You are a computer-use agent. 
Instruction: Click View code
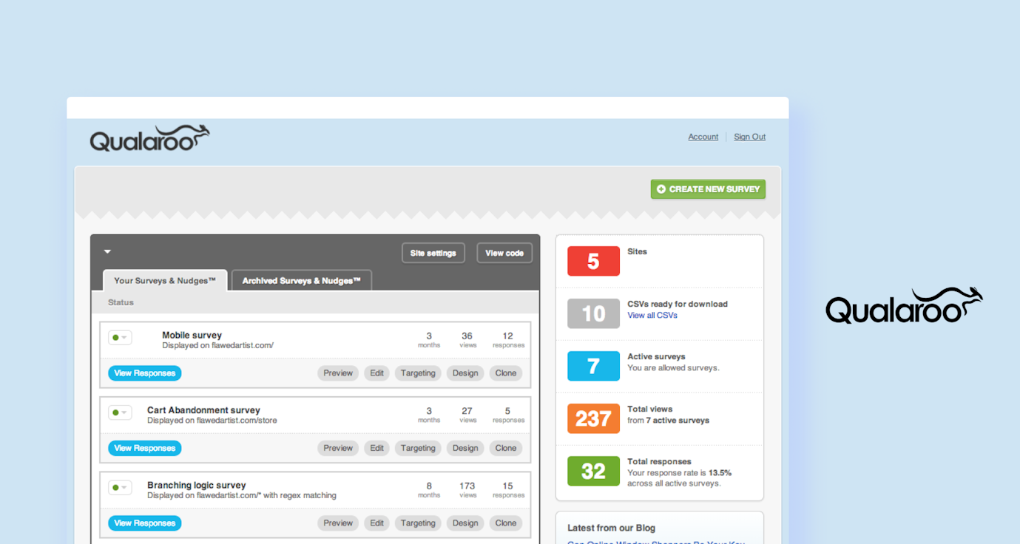pyautogui.click(x=504, y=252)
